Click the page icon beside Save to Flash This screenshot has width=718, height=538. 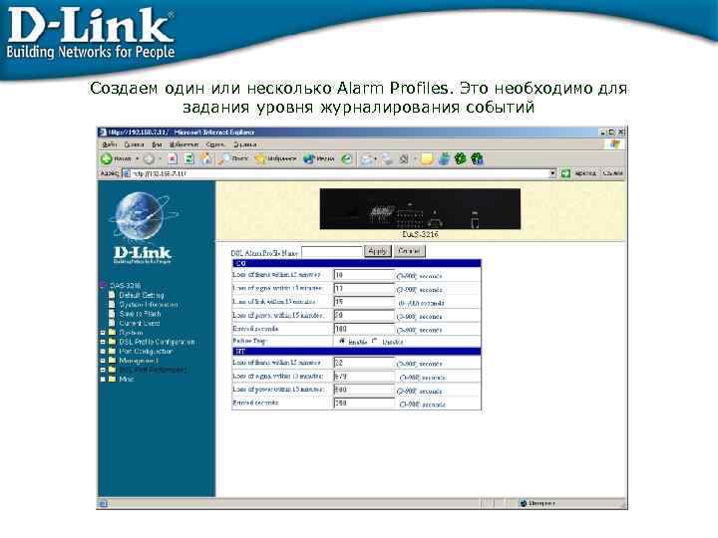click(x=112, y=314)
